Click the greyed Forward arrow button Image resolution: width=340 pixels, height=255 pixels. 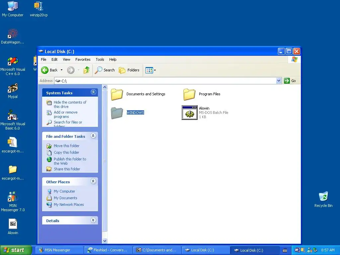[71, 70]
